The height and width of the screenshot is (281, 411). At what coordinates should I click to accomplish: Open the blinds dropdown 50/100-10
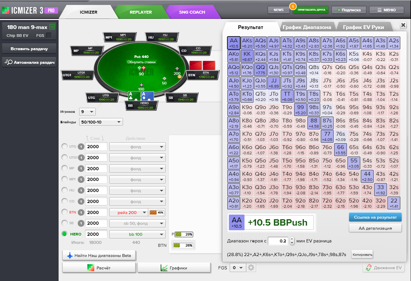point(101,122)
